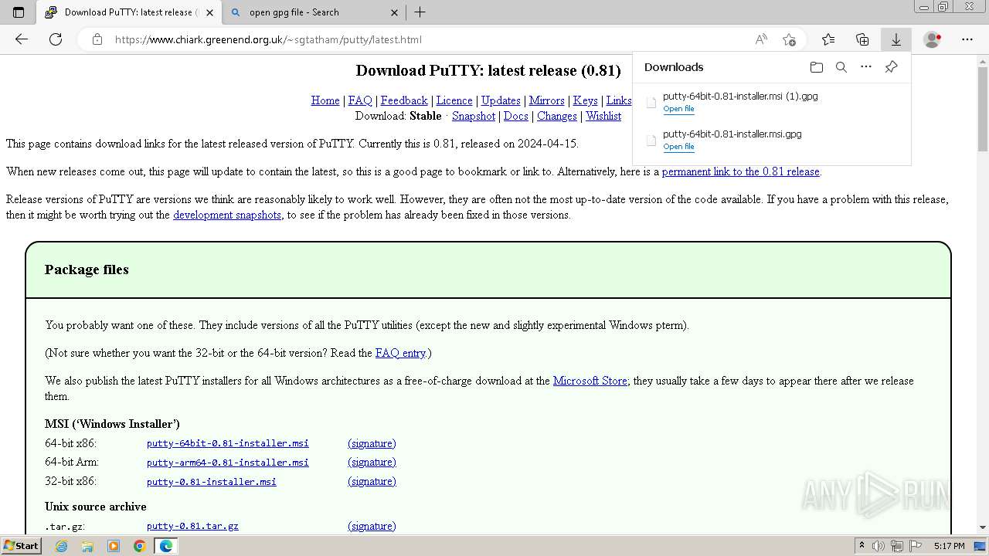Download putty-0.81.tar.gz source archive
Image resolution: width=989 pixels, height=556 pixels.
192,526
